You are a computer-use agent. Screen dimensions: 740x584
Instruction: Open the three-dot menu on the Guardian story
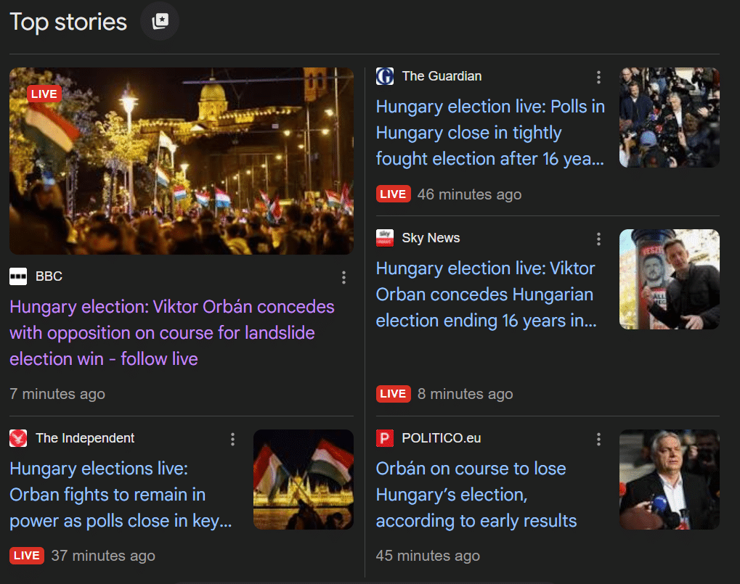(x=598, y=77)
